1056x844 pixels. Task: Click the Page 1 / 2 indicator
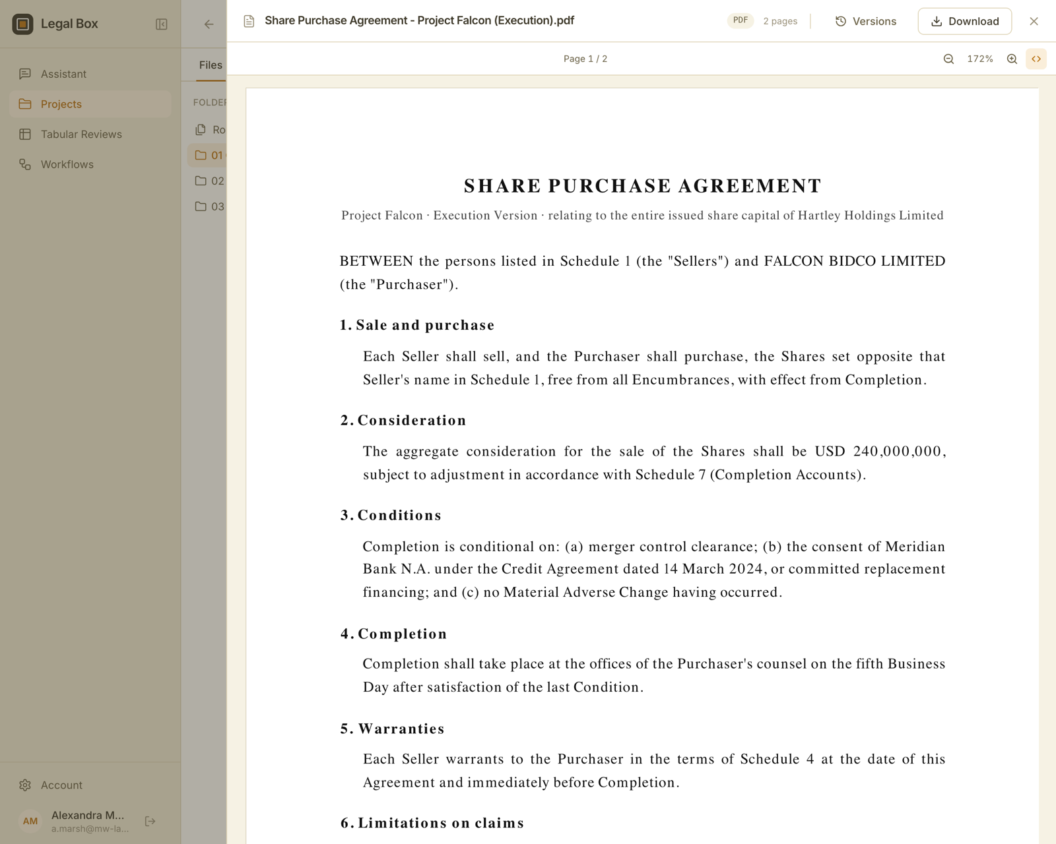point(585,59)
